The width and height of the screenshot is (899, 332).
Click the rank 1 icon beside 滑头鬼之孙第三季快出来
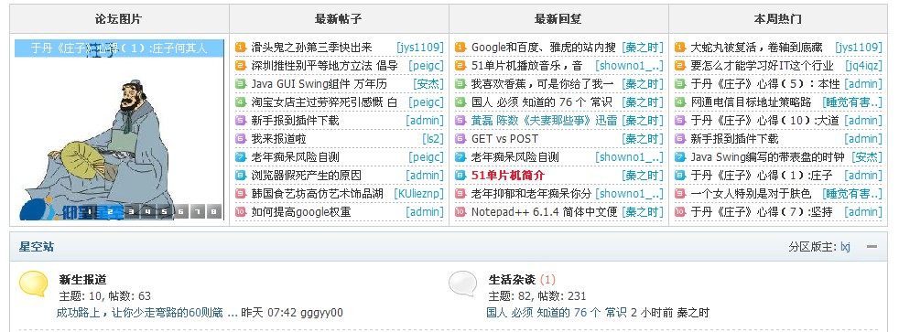point(241,48)
